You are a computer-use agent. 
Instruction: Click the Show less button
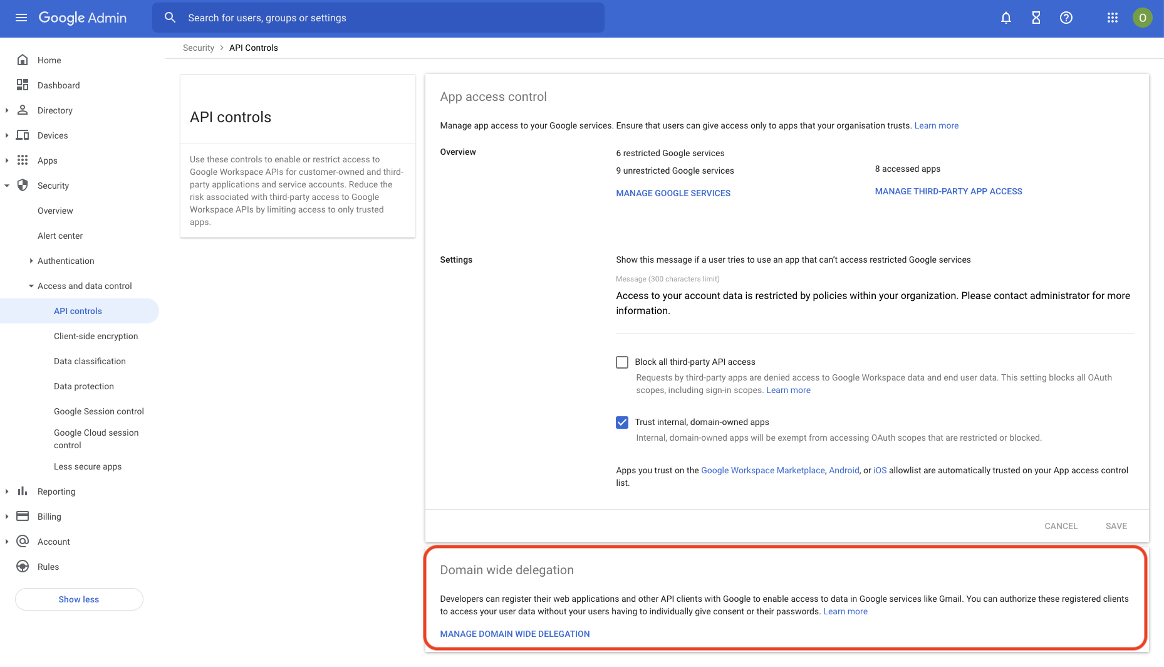[x=79, y=599]
